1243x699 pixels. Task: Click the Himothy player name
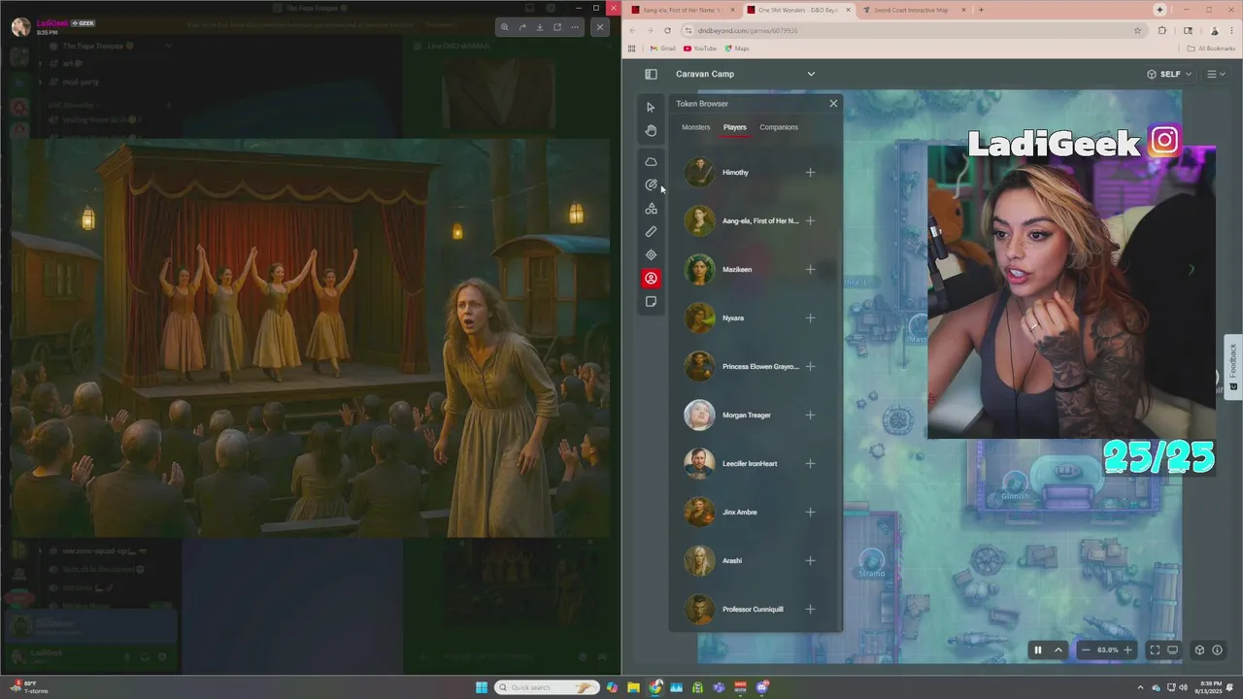(x=735, y=172)
